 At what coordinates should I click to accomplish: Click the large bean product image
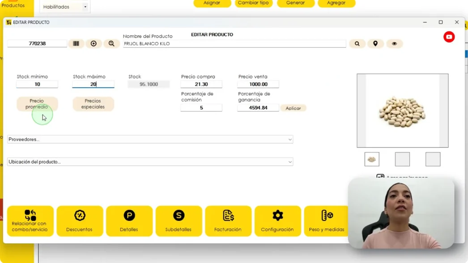point(402,111)
